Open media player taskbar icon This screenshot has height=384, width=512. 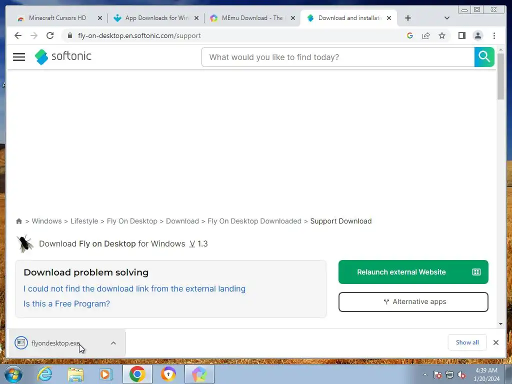(x=106, y=374)
